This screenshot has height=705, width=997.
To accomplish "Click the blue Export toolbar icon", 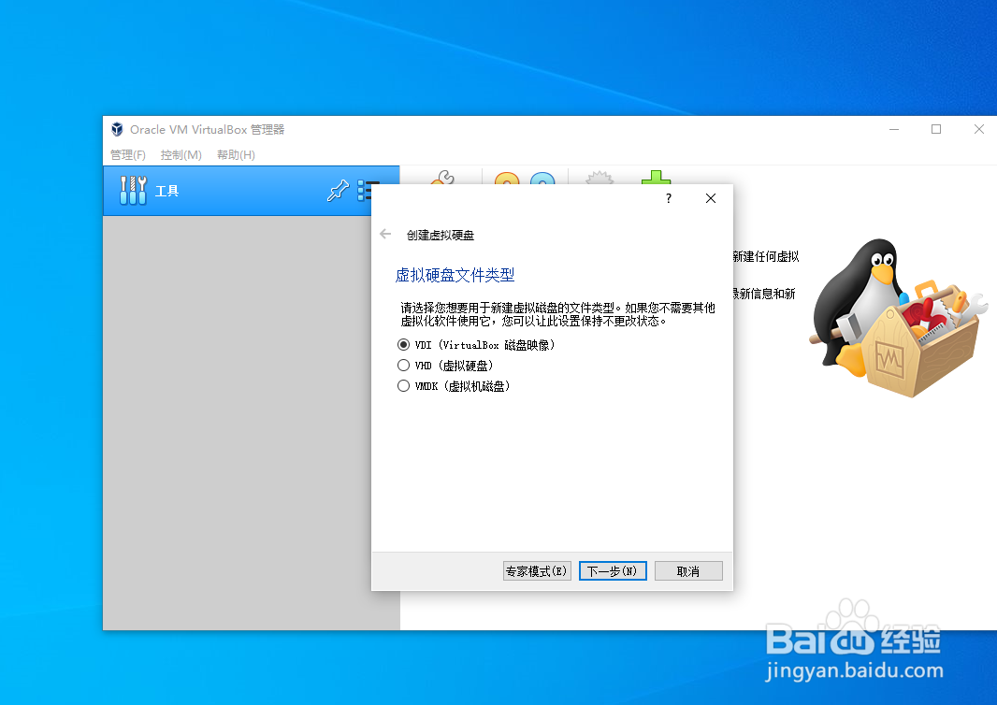I will (542, 178).
